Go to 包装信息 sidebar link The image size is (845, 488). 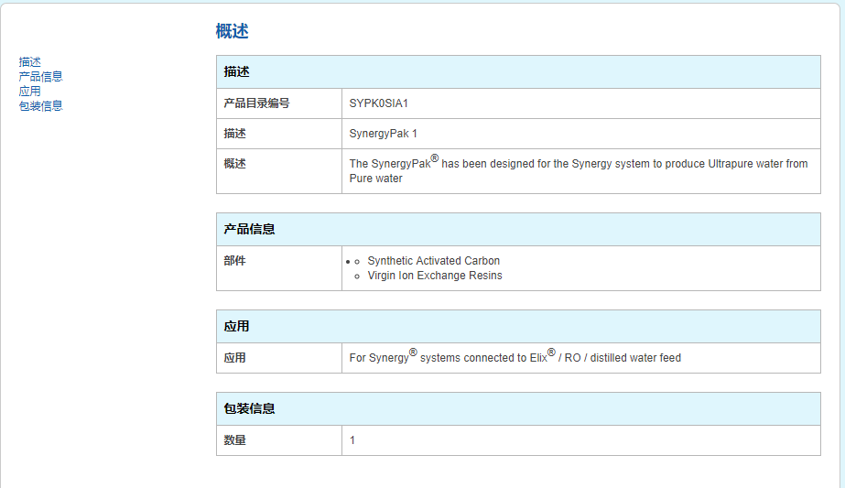pos(41,106)
